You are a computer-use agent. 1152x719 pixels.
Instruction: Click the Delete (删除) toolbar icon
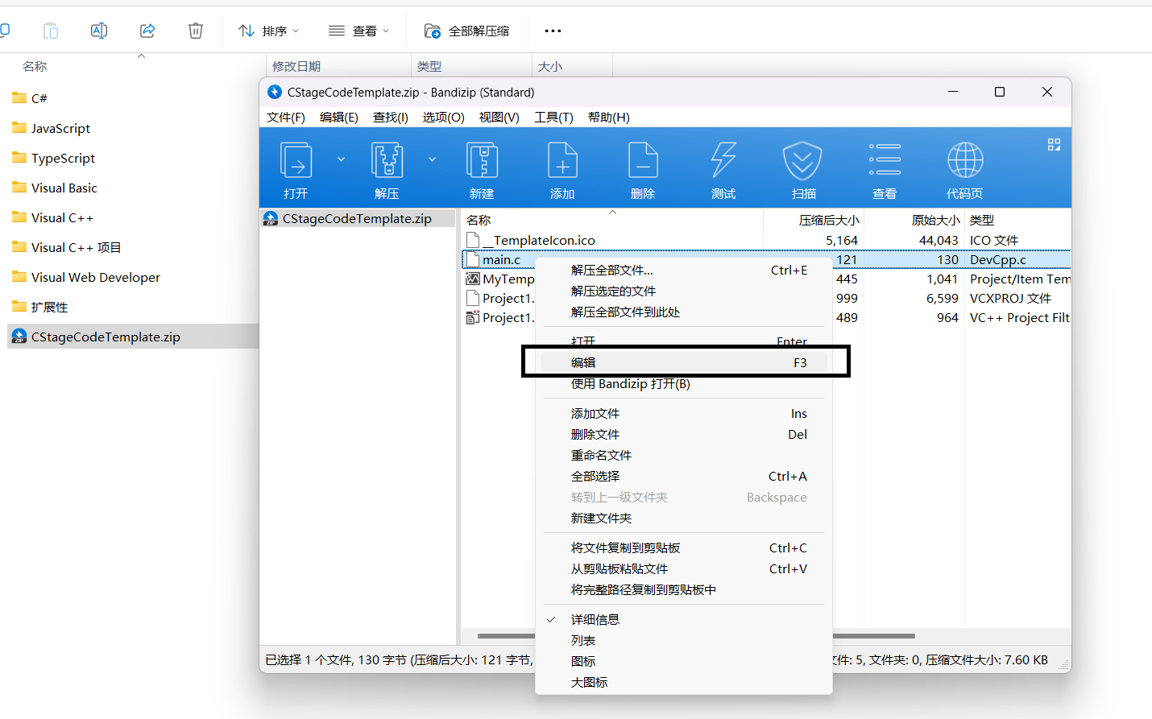pyautogui.click(x=643, y=160)
